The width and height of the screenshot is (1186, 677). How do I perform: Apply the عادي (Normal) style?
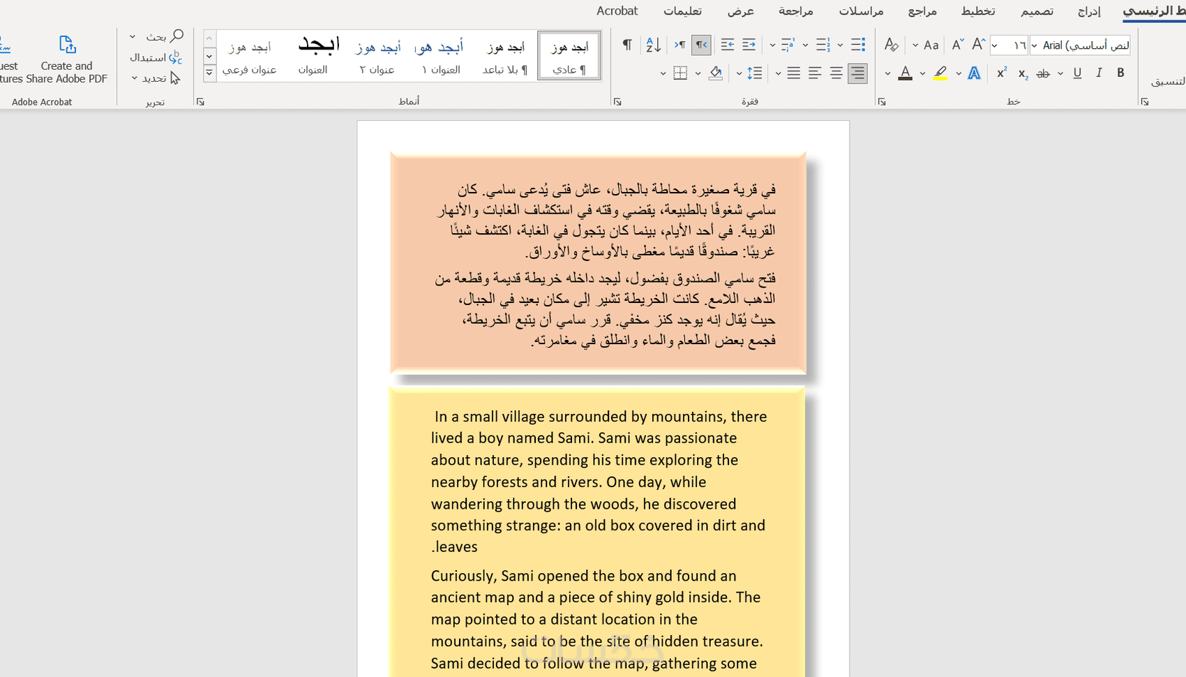(569, 56)
